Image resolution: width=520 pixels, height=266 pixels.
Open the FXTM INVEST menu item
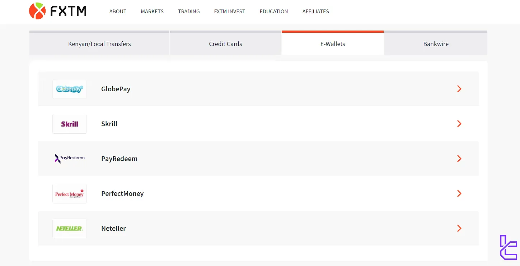pyautogui.click(x=230, y=12)
